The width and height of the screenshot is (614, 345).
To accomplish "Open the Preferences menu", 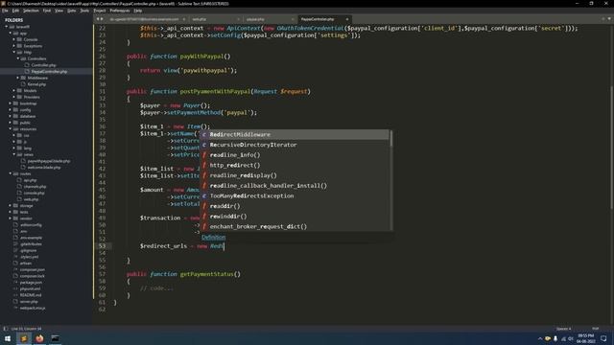I will (120, 11).
